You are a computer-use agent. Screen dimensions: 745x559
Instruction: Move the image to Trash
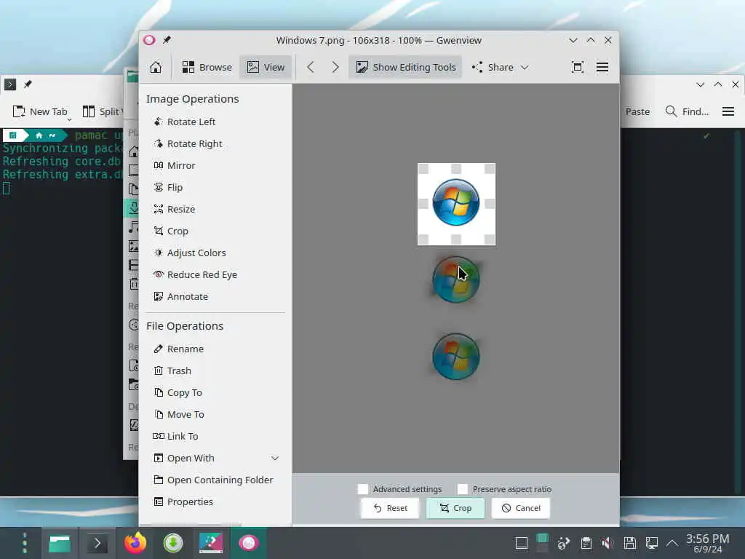coord(172,370)
